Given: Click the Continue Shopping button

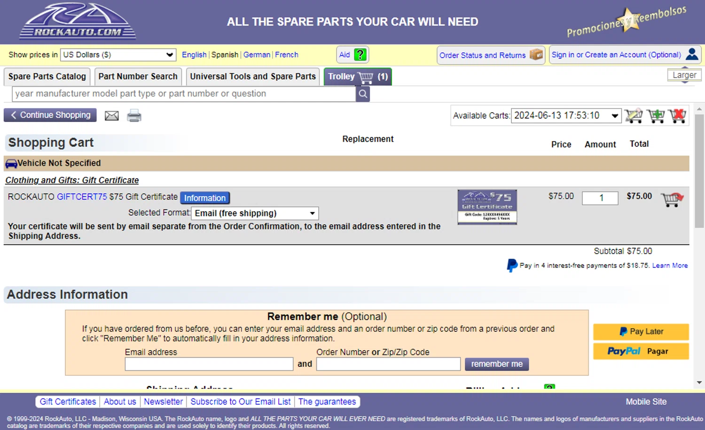Looking at the screenshot, I should [x=50, y=115].
